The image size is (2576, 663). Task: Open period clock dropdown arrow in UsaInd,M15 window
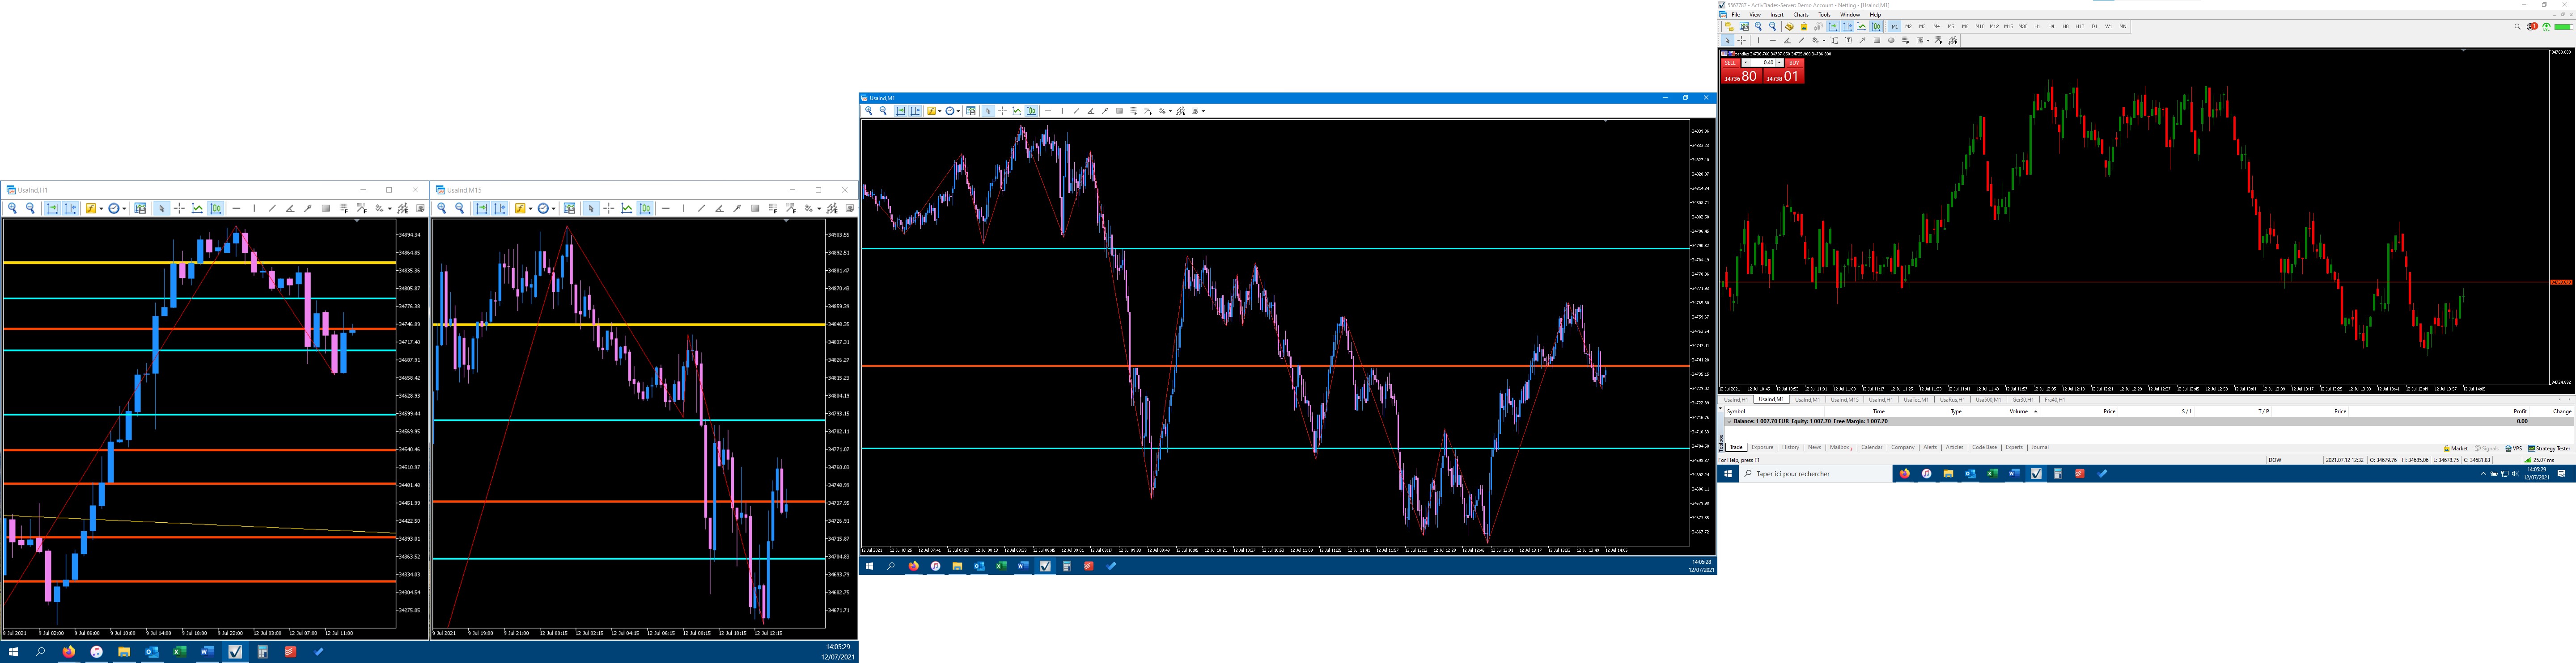click(554, 209)
